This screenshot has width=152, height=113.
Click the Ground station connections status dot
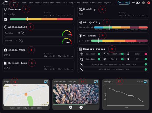click(x=146, y=70)
